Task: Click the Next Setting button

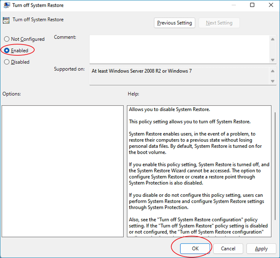Action: pos(219,23)
